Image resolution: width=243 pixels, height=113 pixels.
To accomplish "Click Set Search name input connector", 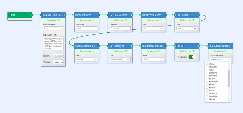I will 108,15.
